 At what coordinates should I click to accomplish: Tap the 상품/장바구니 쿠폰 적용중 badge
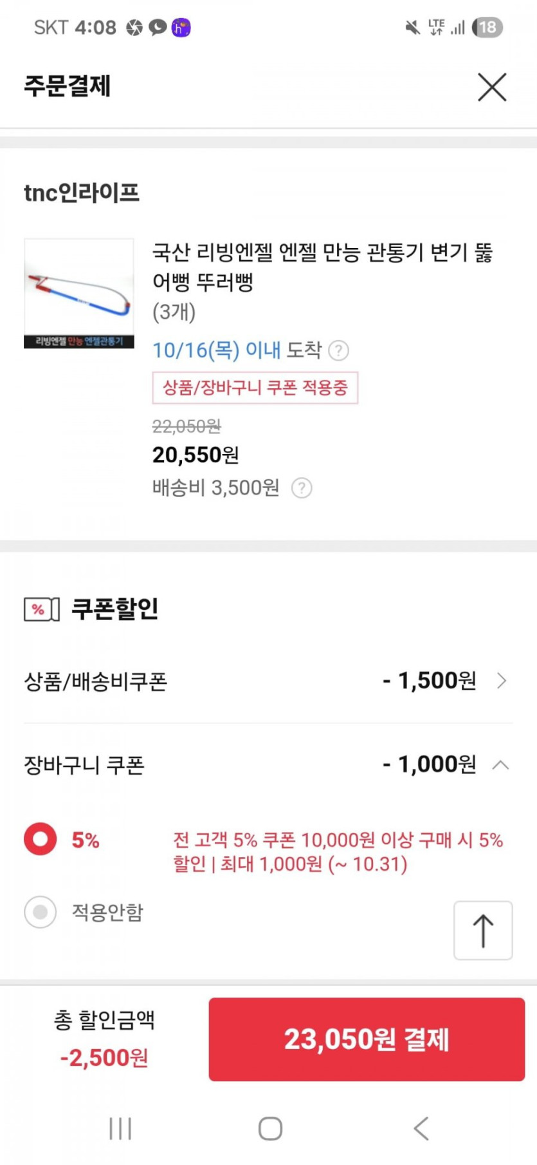click(255, 388)
